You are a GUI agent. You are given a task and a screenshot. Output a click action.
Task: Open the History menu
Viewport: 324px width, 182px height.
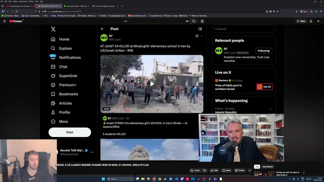click(16, 1)
